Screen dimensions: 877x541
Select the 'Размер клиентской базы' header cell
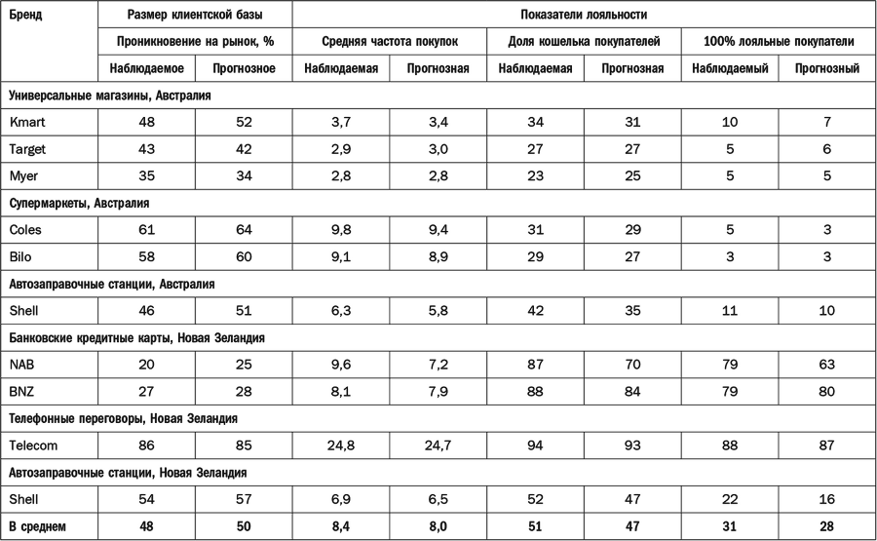click(x=195, y=15)
